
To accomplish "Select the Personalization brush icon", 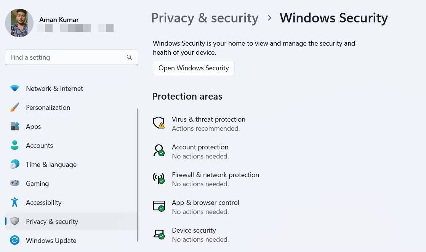I will 14,107.
